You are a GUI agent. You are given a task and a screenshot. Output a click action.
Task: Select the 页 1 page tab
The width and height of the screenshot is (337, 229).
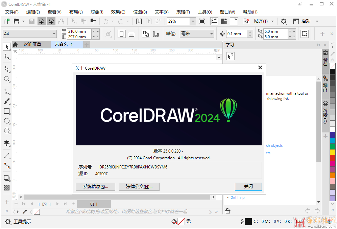(94, 204)
